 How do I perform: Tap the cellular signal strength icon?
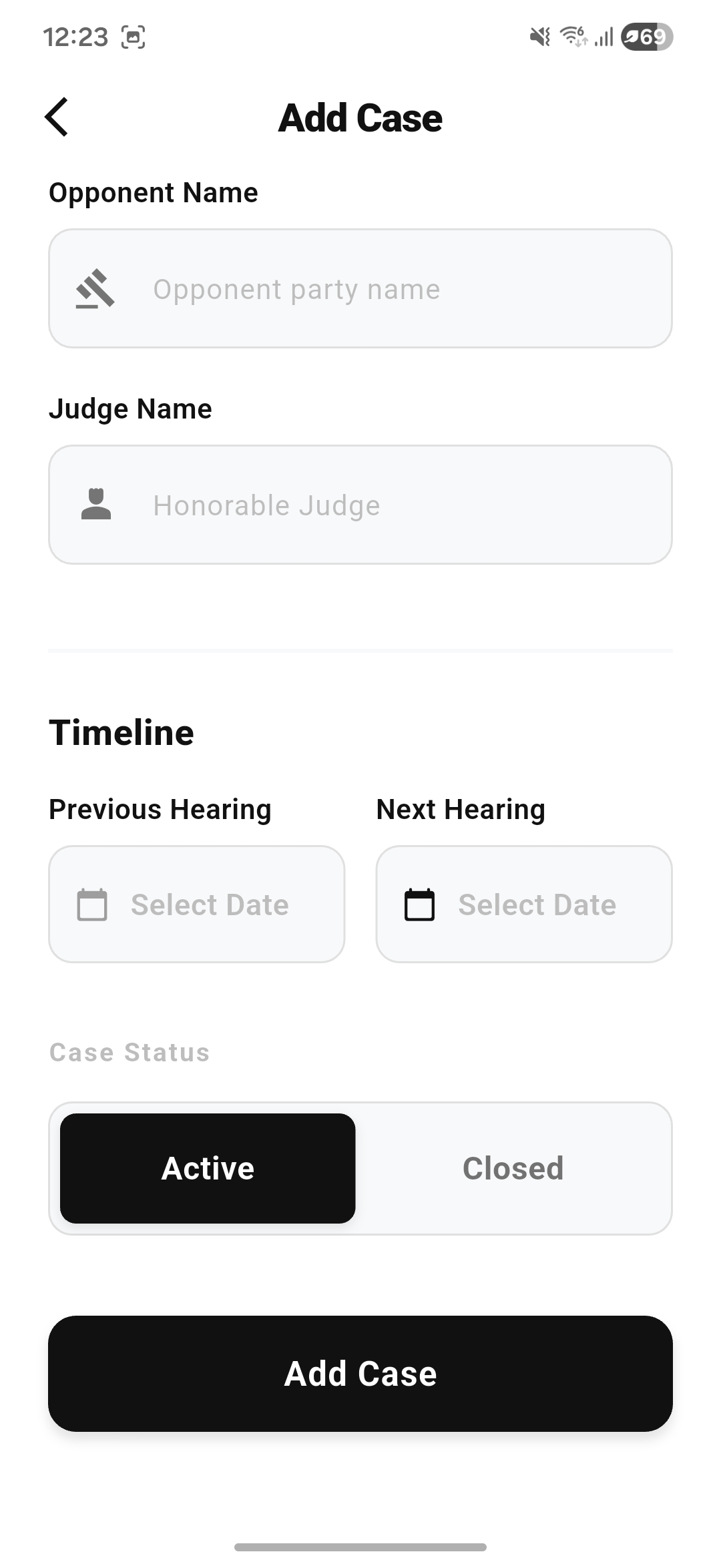pos(604,37)
